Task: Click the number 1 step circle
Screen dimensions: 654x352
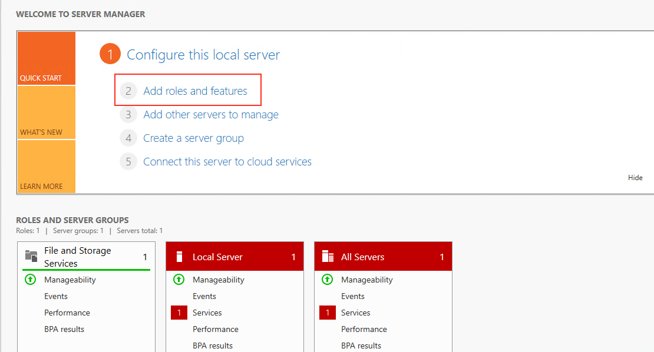Action: coord(110,54)
